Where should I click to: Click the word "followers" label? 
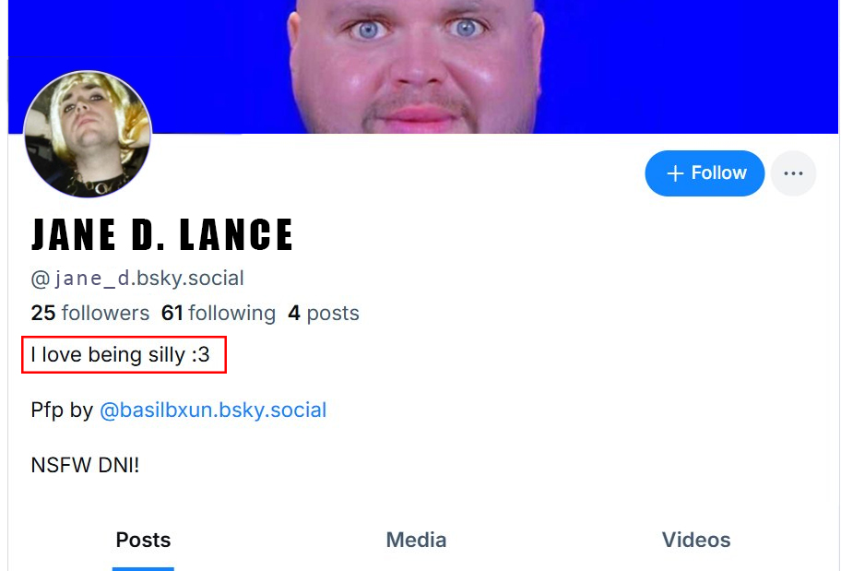(106, 313)
